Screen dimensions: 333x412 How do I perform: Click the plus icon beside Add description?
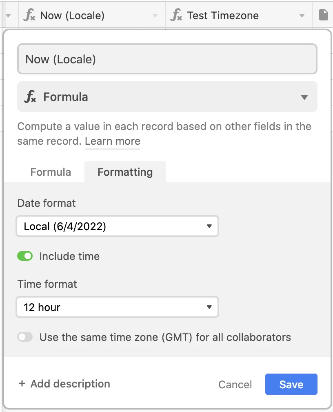[22, 384]
